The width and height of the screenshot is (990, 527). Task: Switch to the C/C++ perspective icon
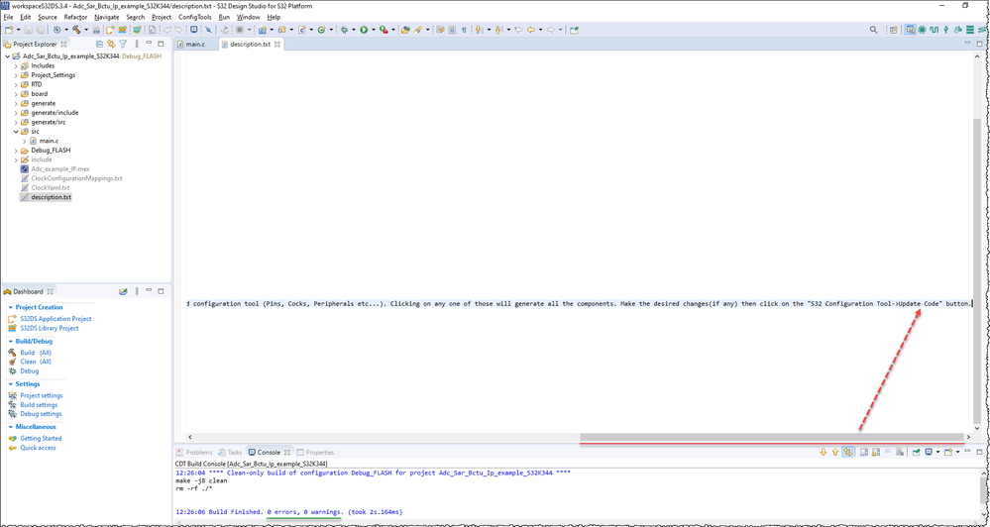(x=911, y=30)
